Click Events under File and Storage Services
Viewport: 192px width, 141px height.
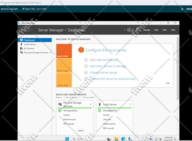(67, 115)
